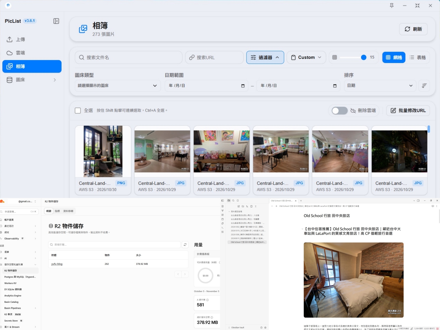
Task: Open the Custom paste format dropdown
Action: click(x=306, y=57)
